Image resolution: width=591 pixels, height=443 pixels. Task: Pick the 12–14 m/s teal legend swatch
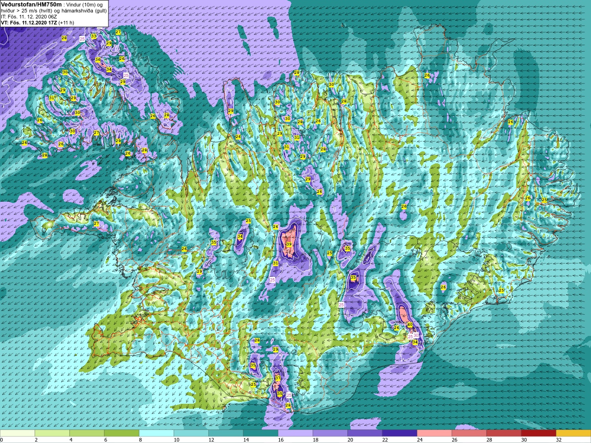click(226, 433)
